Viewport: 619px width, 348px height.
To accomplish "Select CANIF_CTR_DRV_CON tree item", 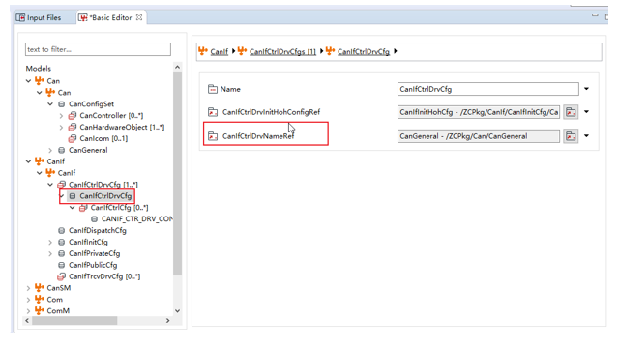I will [137, 219].
